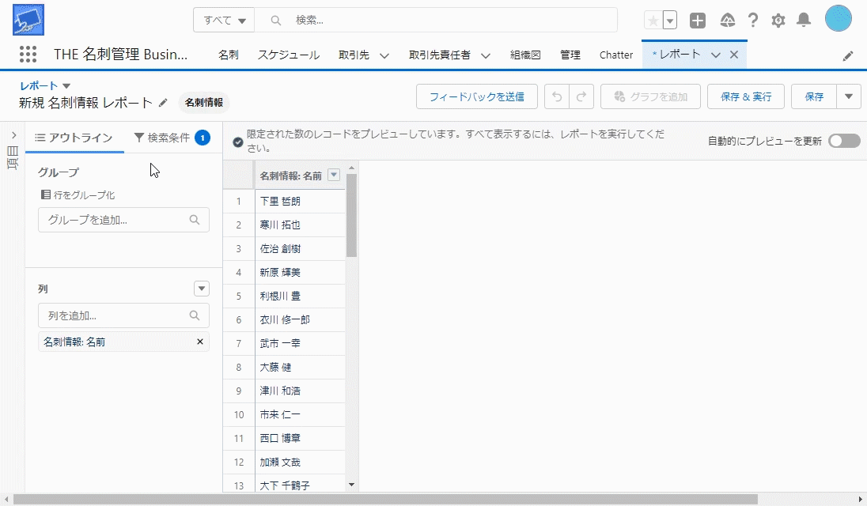
Task: Open the Trailhead guidance icon
Action: click(728, 21)
